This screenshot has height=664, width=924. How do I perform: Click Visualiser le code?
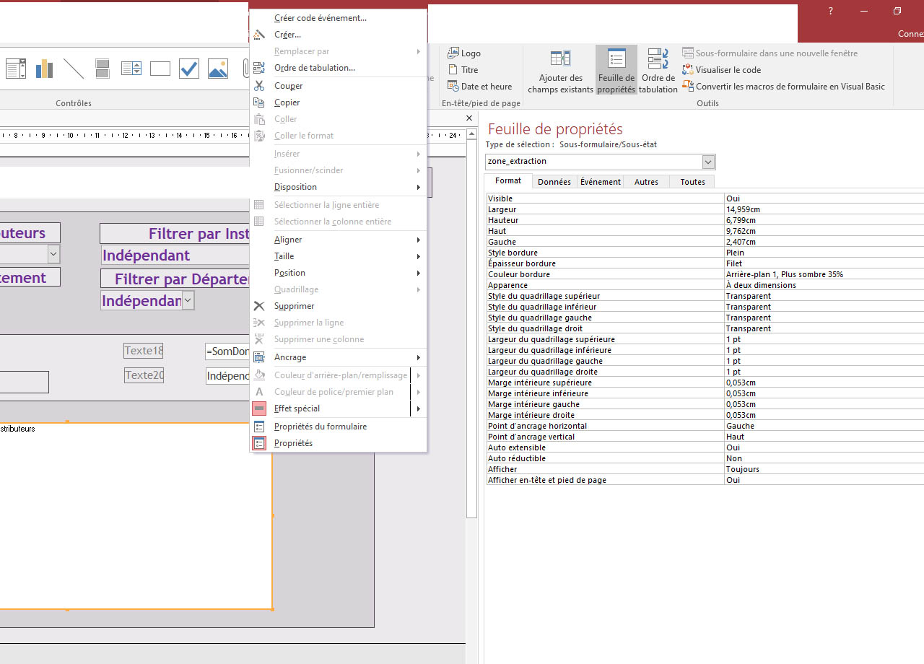(x=722, y=70)
